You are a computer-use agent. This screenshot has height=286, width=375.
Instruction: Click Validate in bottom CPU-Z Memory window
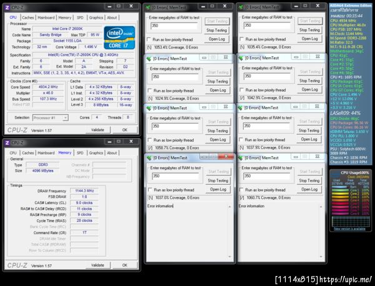(x=97, y=265)
